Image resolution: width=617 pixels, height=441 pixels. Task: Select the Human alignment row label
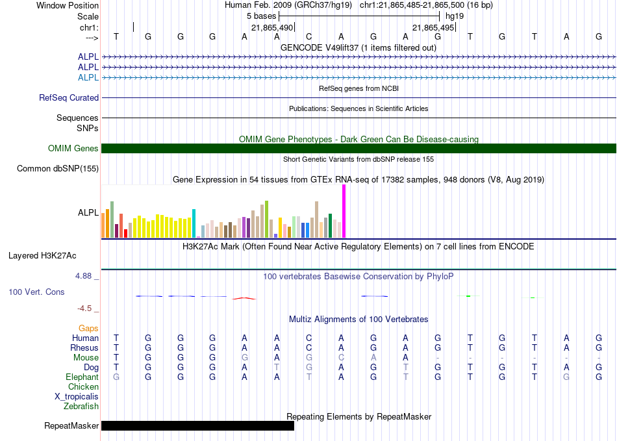[x=85, y=338]
